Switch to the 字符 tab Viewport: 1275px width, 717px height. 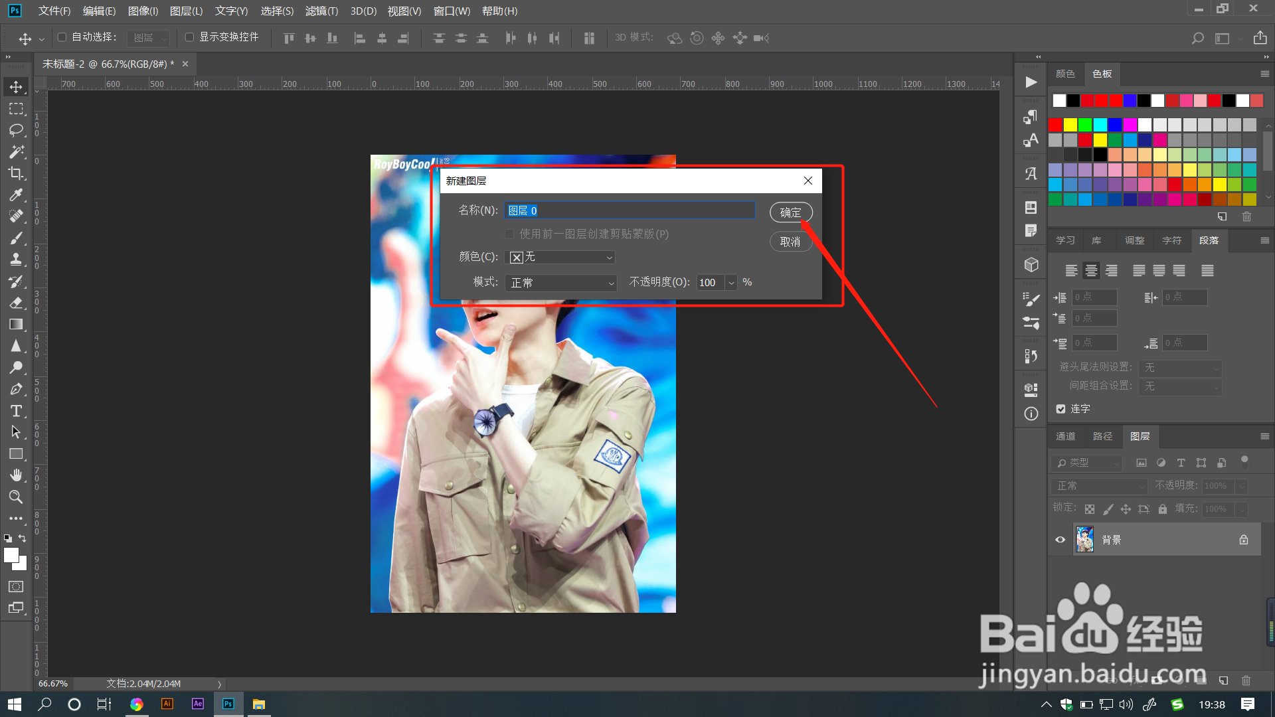1171,240
